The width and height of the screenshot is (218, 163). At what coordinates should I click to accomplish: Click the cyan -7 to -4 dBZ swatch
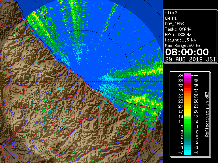(x=187, y=152)
